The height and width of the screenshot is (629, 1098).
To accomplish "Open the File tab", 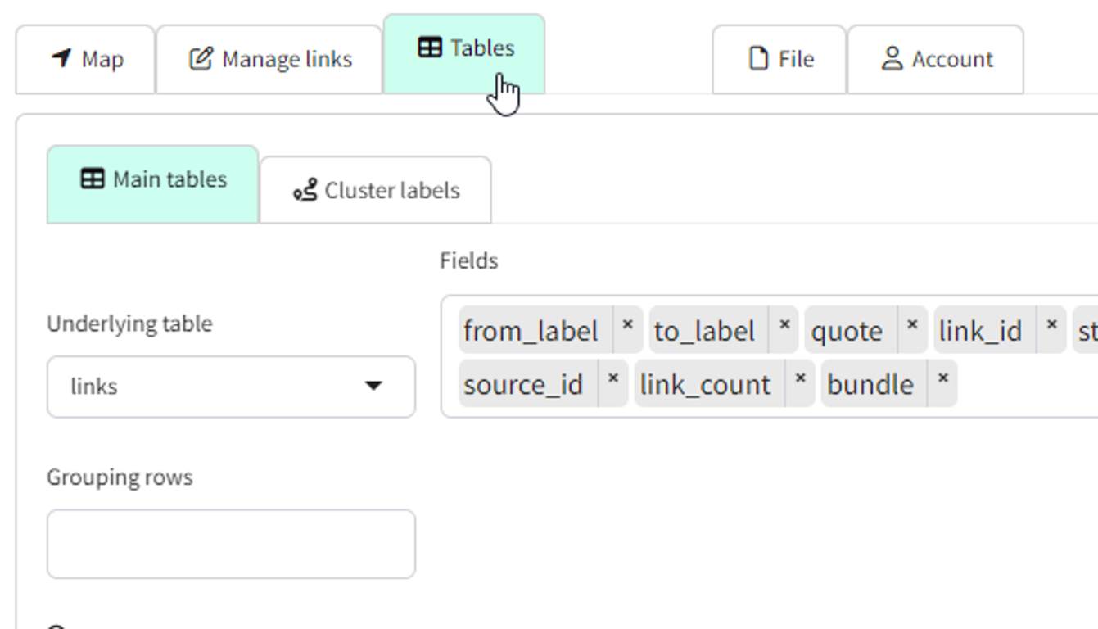I will point(779,60).
